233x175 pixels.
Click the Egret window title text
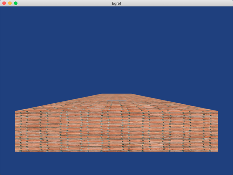click(116, 3)
